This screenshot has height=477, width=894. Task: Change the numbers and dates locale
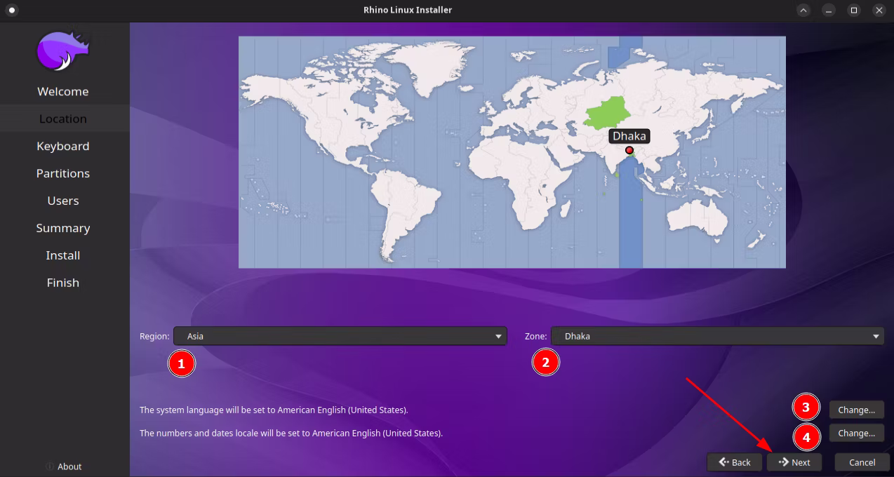tap(856, 434)
